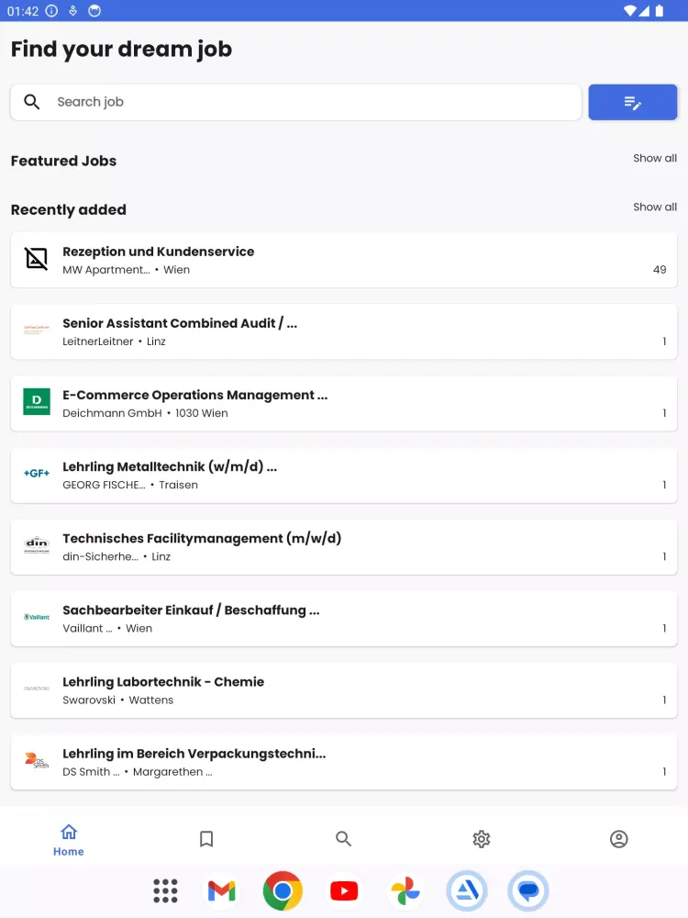Image resolution: width=688 pixels, height=918 pixels.
Task: Open Gmail from the dock
Action: (221, 890)
